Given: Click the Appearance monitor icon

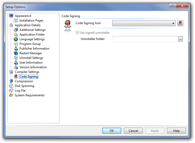Looking at the screenshot, I should 11,16.
